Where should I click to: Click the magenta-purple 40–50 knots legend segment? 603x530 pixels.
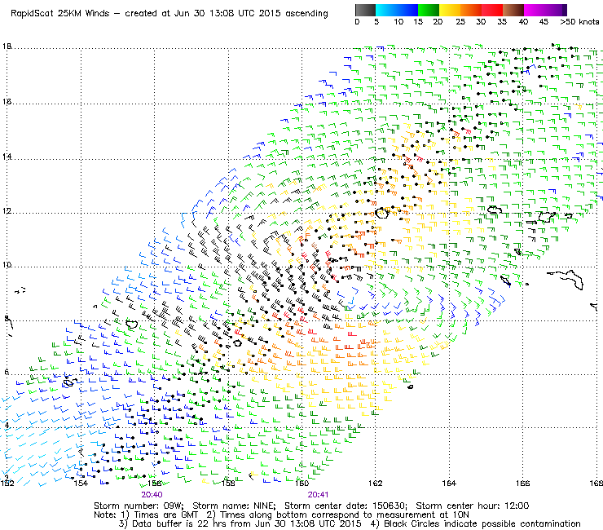[x=545, y=10]
